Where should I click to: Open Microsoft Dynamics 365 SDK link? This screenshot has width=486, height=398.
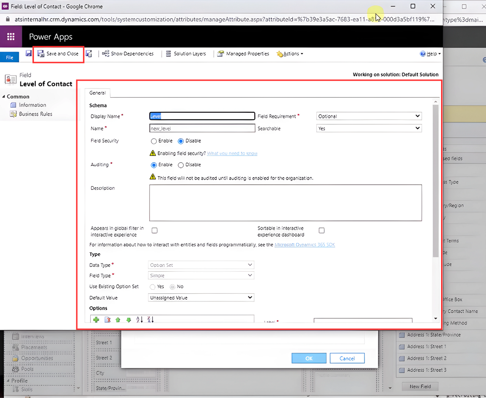tap(305, 245)
